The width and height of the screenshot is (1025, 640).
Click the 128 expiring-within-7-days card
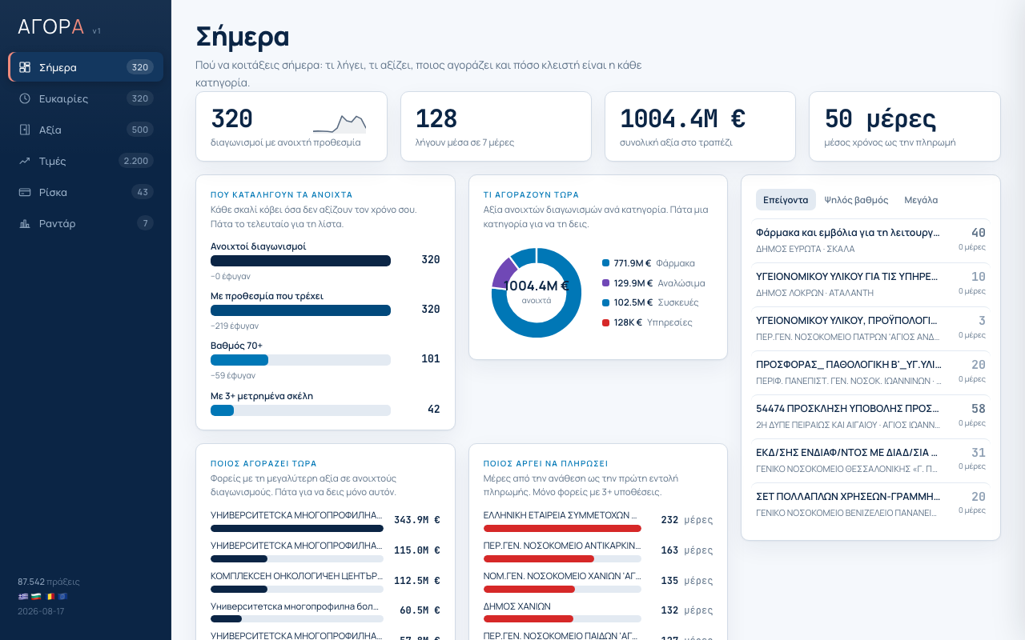496,126
